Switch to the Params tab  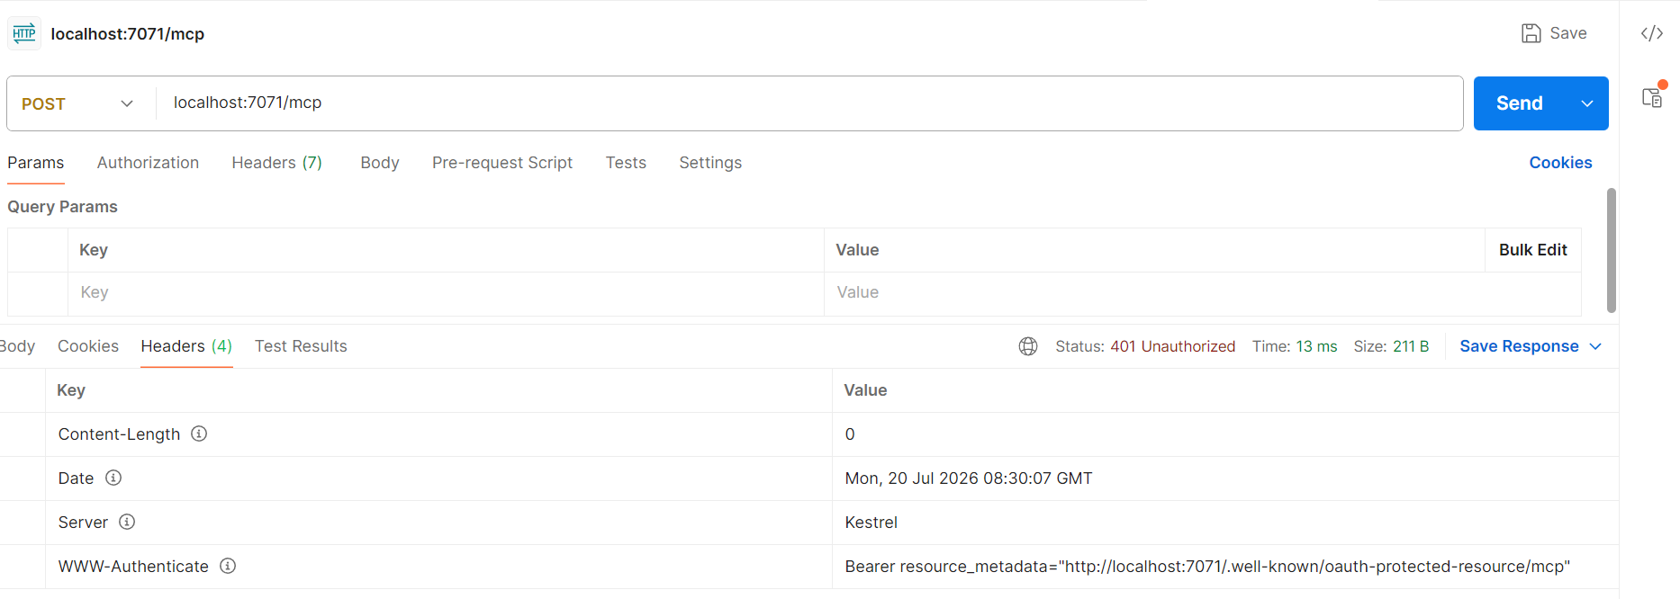coord(36,163)
